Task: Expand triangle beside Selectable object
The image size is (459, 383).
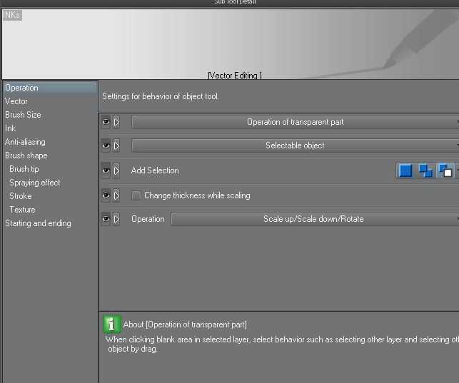Action: pyautogui.click(x=116, y=145)
